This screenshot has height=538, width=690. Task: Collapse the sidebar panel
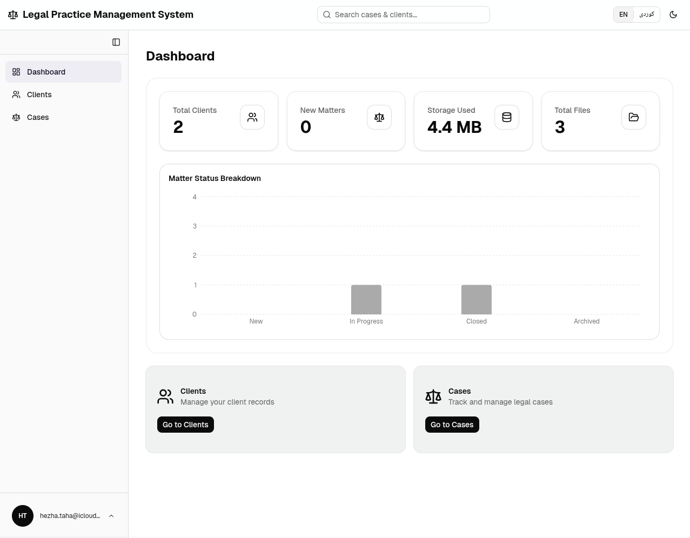(x=116, y=42)
